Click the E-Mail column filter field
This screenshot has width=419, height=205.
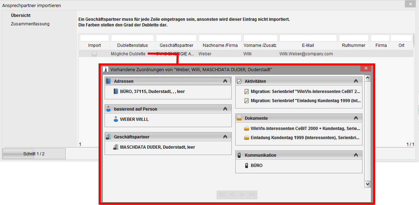click(308, 38)
